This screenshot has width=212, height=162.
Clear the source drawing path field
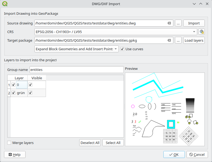coord(169,23)
